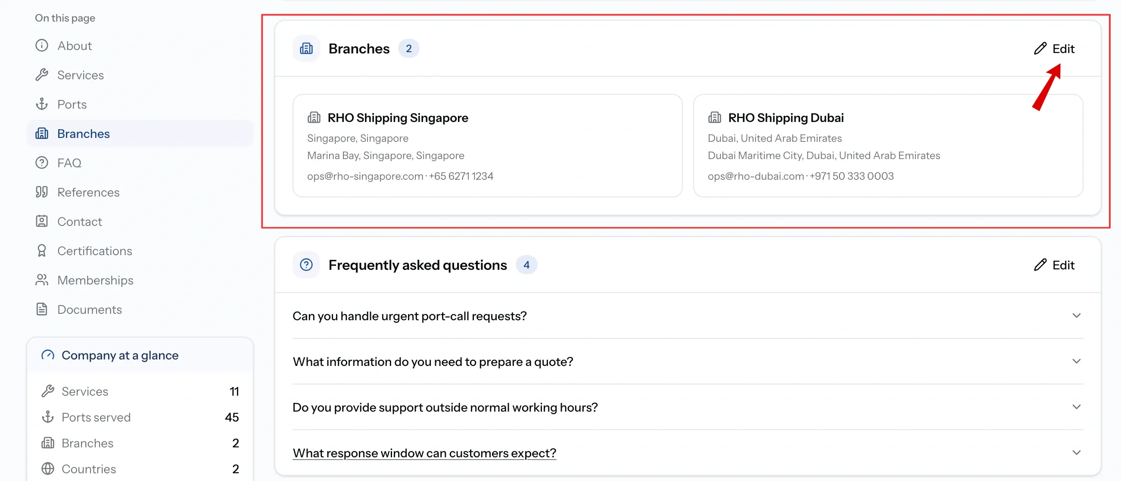
Task: Click the FAQ question mark icon in sidebar
Action: click(x=42, y=163)
